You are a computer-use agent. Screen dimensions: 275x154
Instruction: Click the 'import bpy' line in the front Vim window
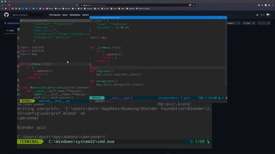(x=98, y=38)
